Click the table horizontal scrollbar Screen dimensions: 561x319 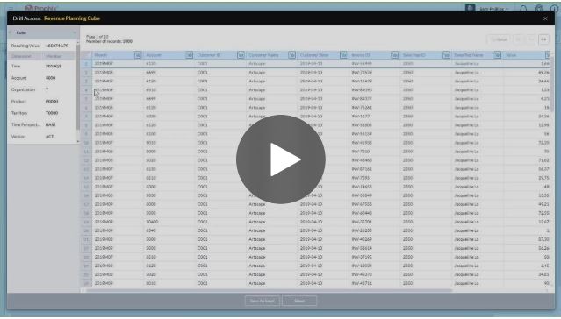[x=269, y=290]
